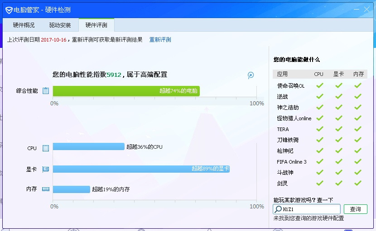Screen dimensions: 376x231
Task: Select the 怪物猎人online row
Action: (320, 118)
